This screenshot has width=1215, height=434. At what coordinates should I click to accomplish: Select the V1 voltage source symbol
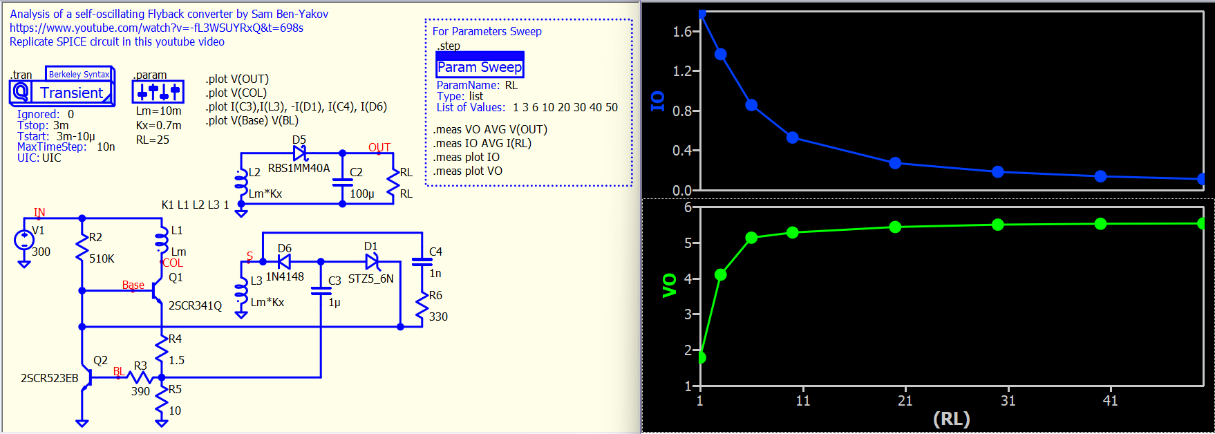click(x=24, y=240)
